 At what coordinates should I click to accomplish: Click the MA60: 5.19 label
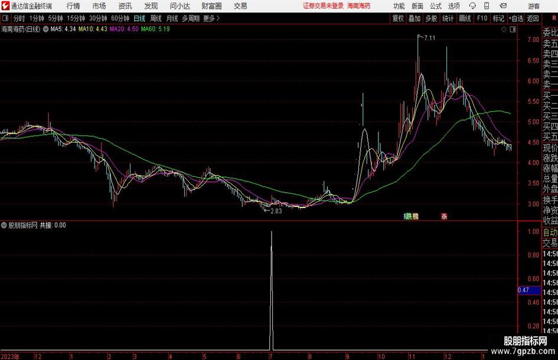155,29
